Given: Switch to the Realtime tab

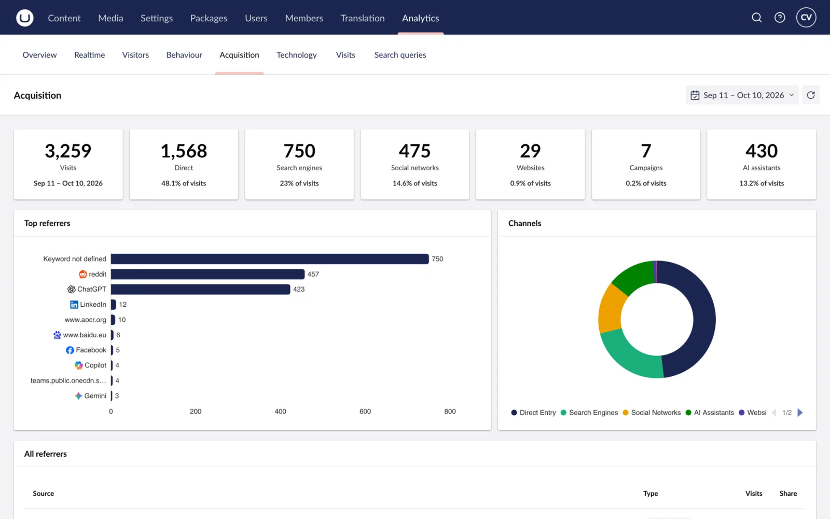Looking at the screenshot, I should coord(89,55).
